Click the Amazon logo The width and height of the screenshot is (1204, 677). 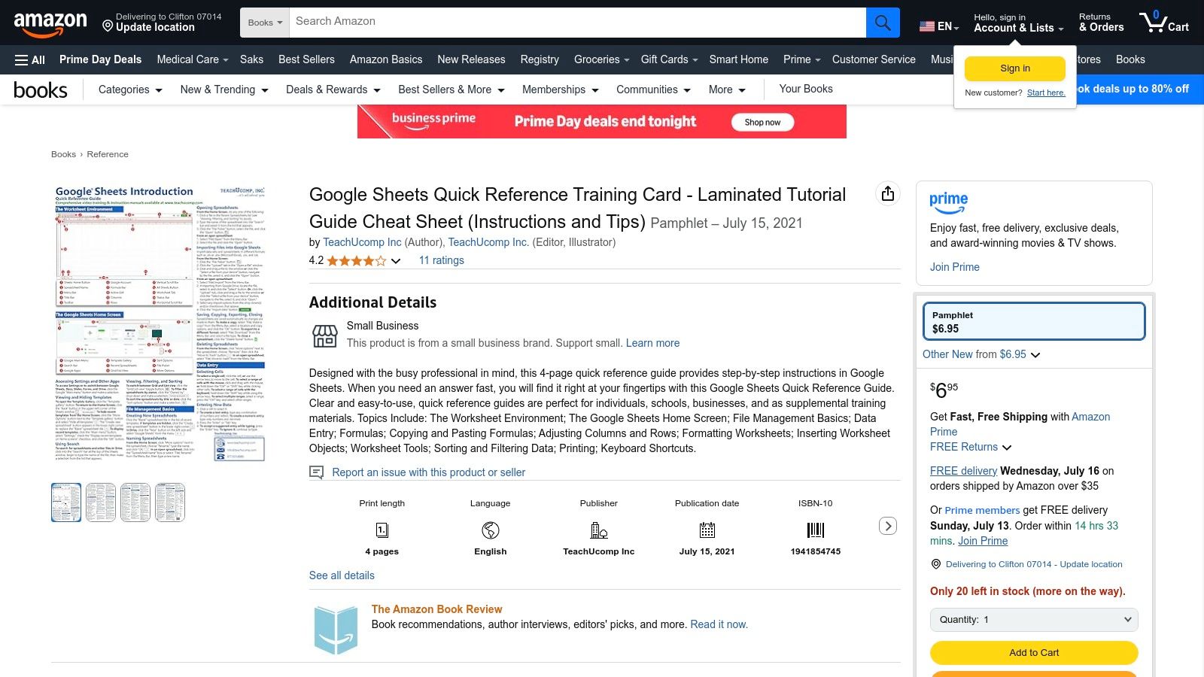click(50, 23)
